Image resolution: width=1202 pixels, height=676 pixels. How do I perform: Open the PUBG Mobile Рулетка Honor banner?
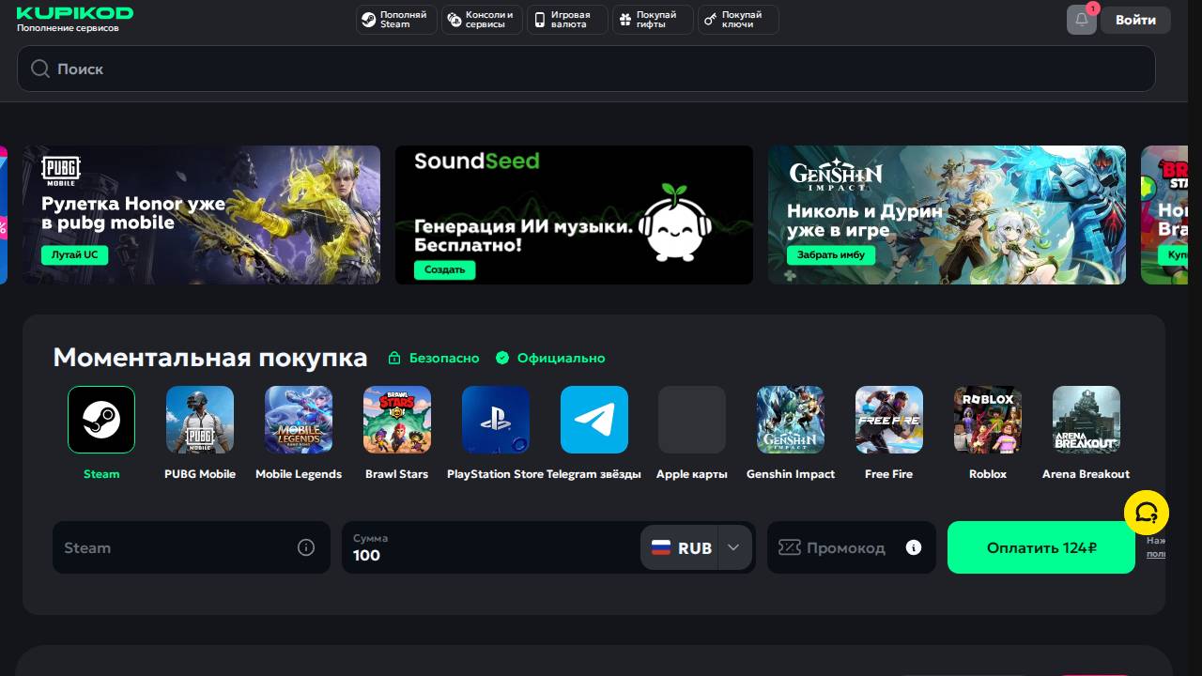click(x=202, y=215)
